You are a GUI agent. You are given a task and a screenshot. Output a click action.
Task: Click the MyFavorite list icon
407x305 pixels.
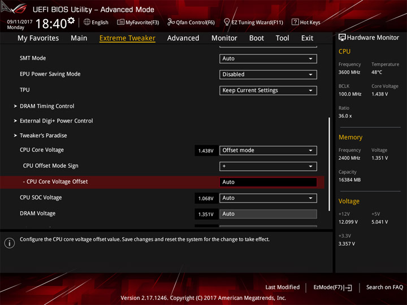pos(120,22)
